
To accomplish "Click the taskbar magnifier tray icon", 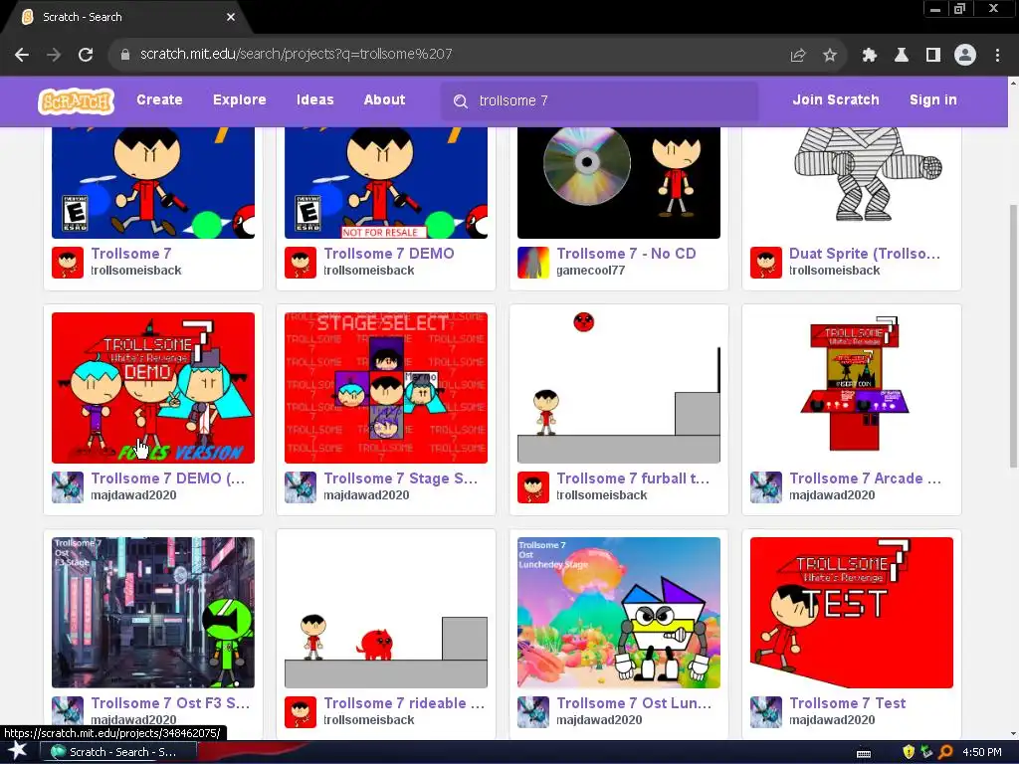I will point(946,752).
